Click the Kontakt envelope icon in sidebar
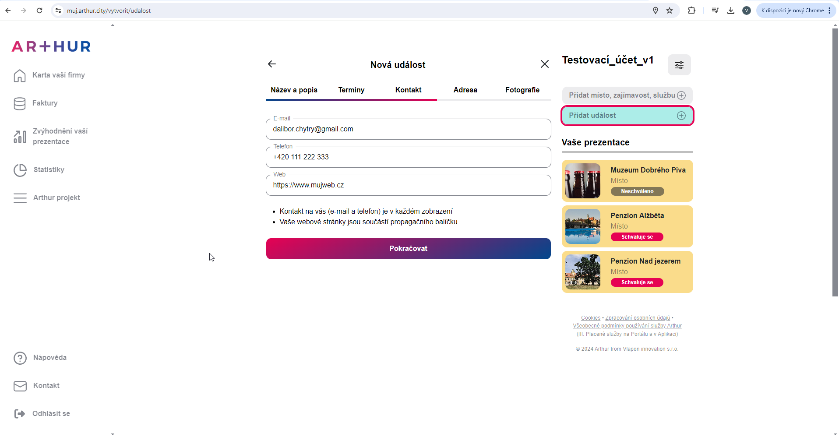The width and height of the screenshot is (839, 437). tap(20, 386)
